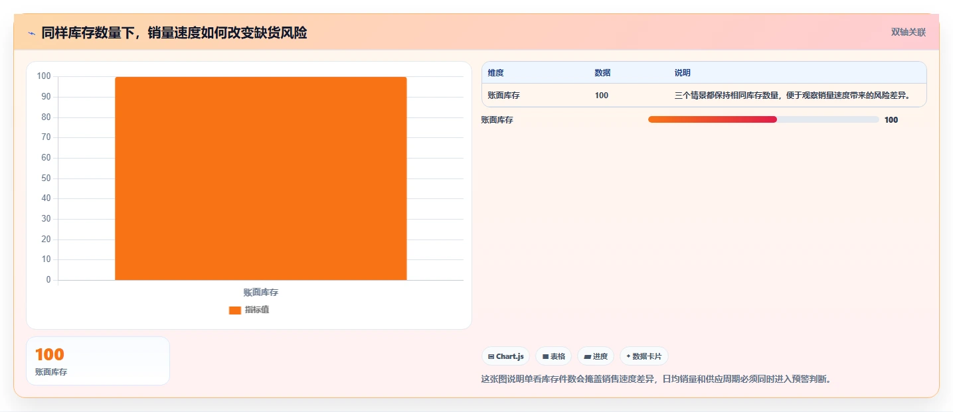
Task: Click the 数据卡片 tag diamond icon
Action: click(x=628, y=356)
